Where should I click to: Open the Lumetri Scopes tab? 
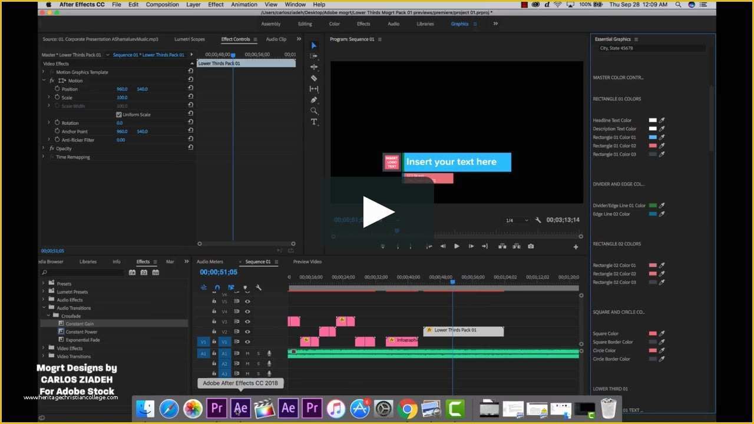click(190, 39)
